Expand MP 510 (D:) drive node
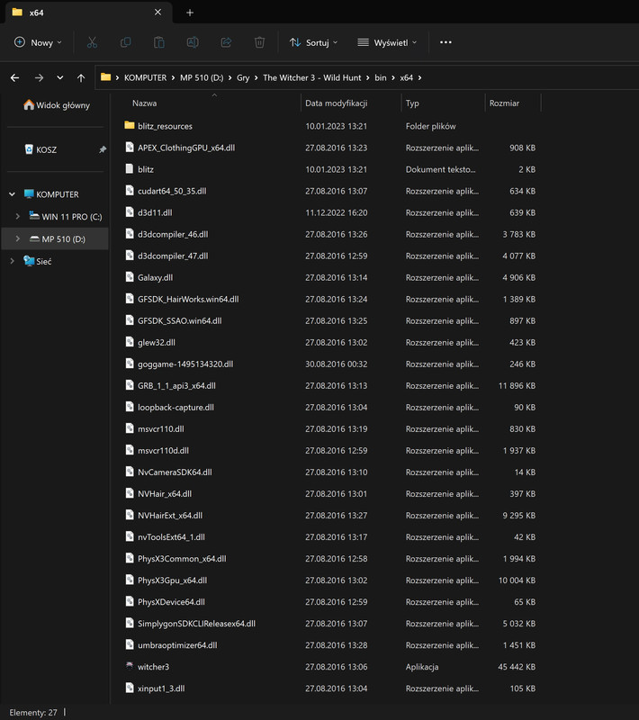 pos(17,238)
